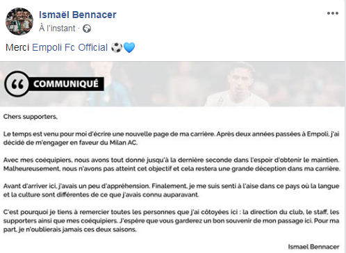Viewport: 346px width, 253px height.
Task: Click the blue heart emoji
Action: (x=129, y=47)
